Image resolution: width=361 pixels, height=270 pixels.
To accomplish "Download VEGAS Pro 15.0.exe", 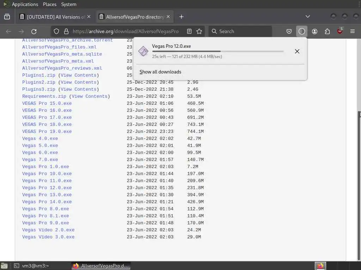I will coord(47,103).
